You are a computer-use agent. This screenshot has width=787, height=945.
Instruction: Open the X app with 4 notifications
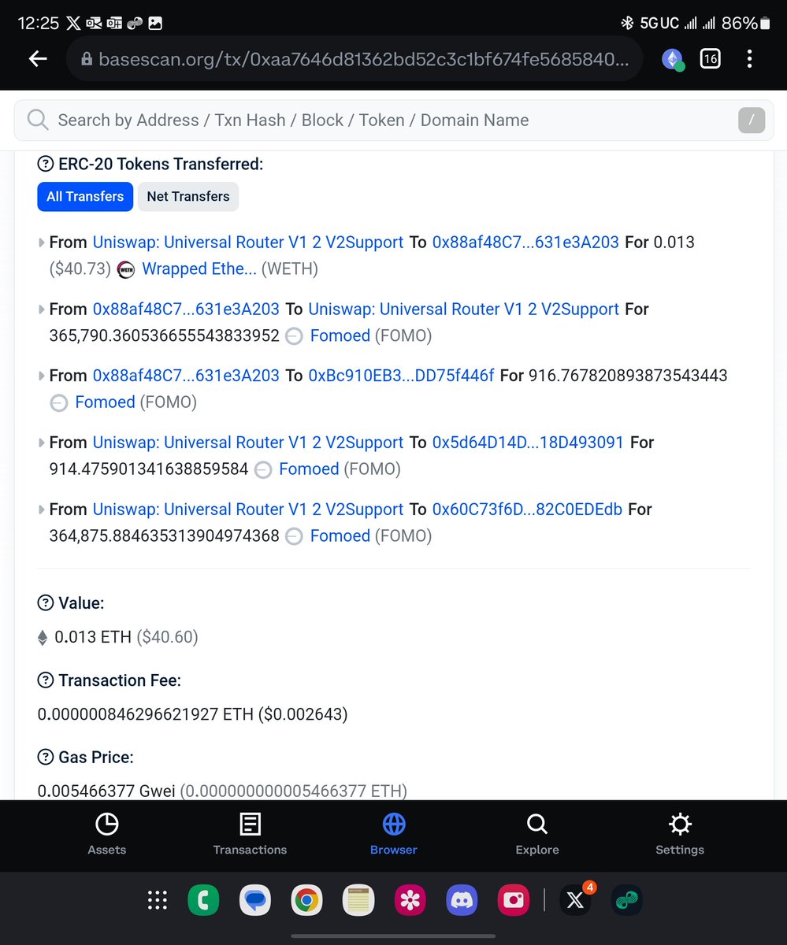coord(576,900)
